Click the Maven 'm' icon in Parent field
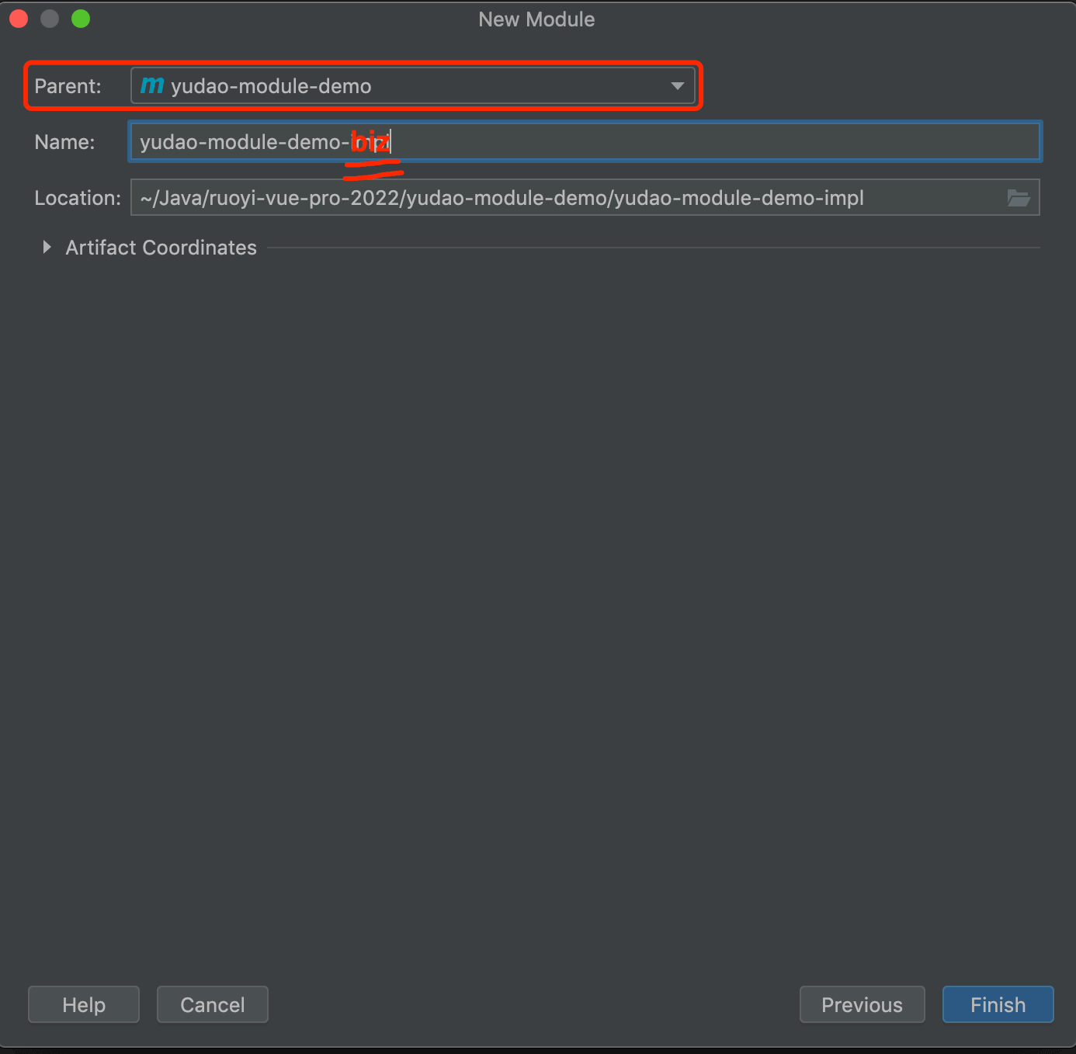The width and height of the screenshot is (1076, 1054). pos(152,85)
